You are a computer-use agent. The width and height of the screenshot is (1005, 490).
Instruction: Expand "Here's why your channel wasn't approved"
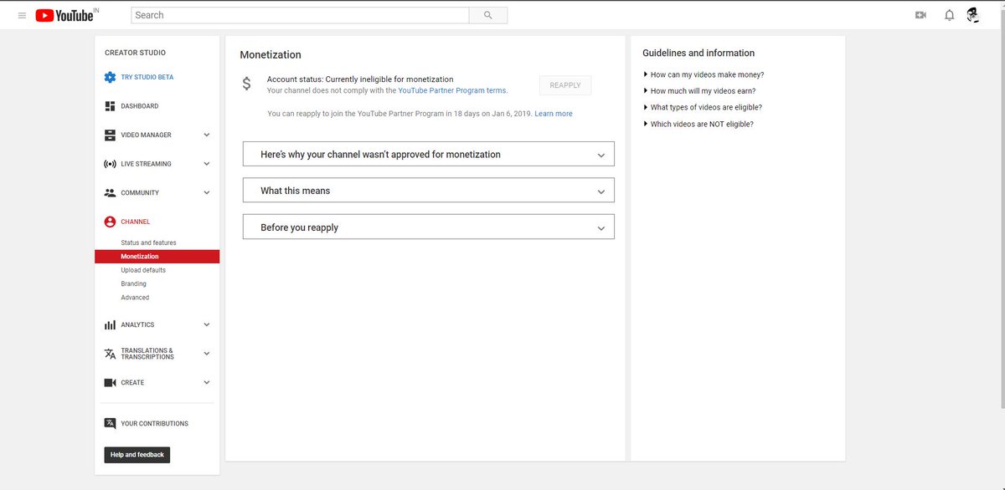428,154
